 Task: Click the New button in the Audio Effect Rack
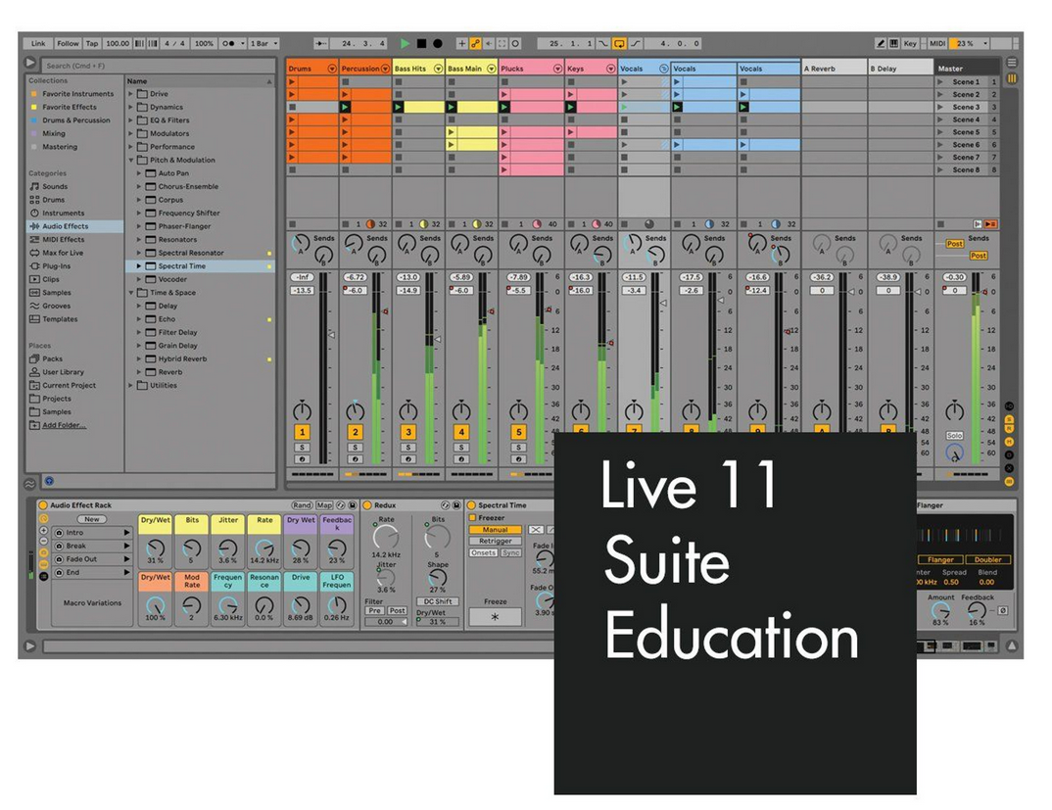tap(90, 518)
